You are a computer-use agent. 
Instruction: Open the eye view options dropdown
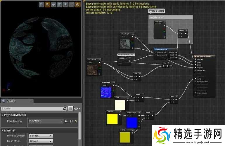pyautogui.click(x=77, y=109)
